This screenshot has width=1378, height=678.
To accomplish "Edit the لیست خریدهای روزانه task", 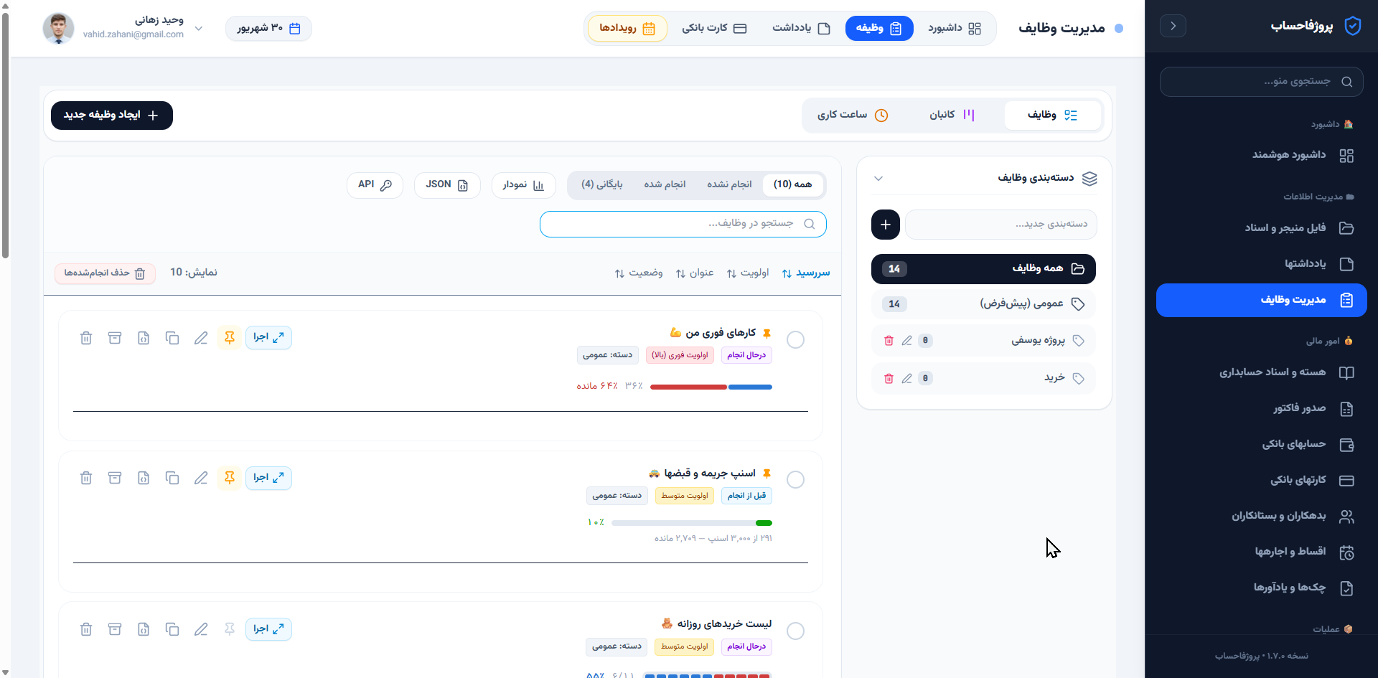I will (201, 629).
